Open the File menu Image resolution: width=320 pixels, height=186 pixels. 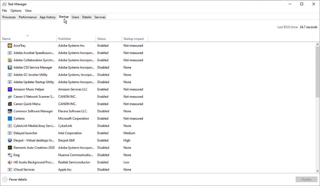coord(4,11)
